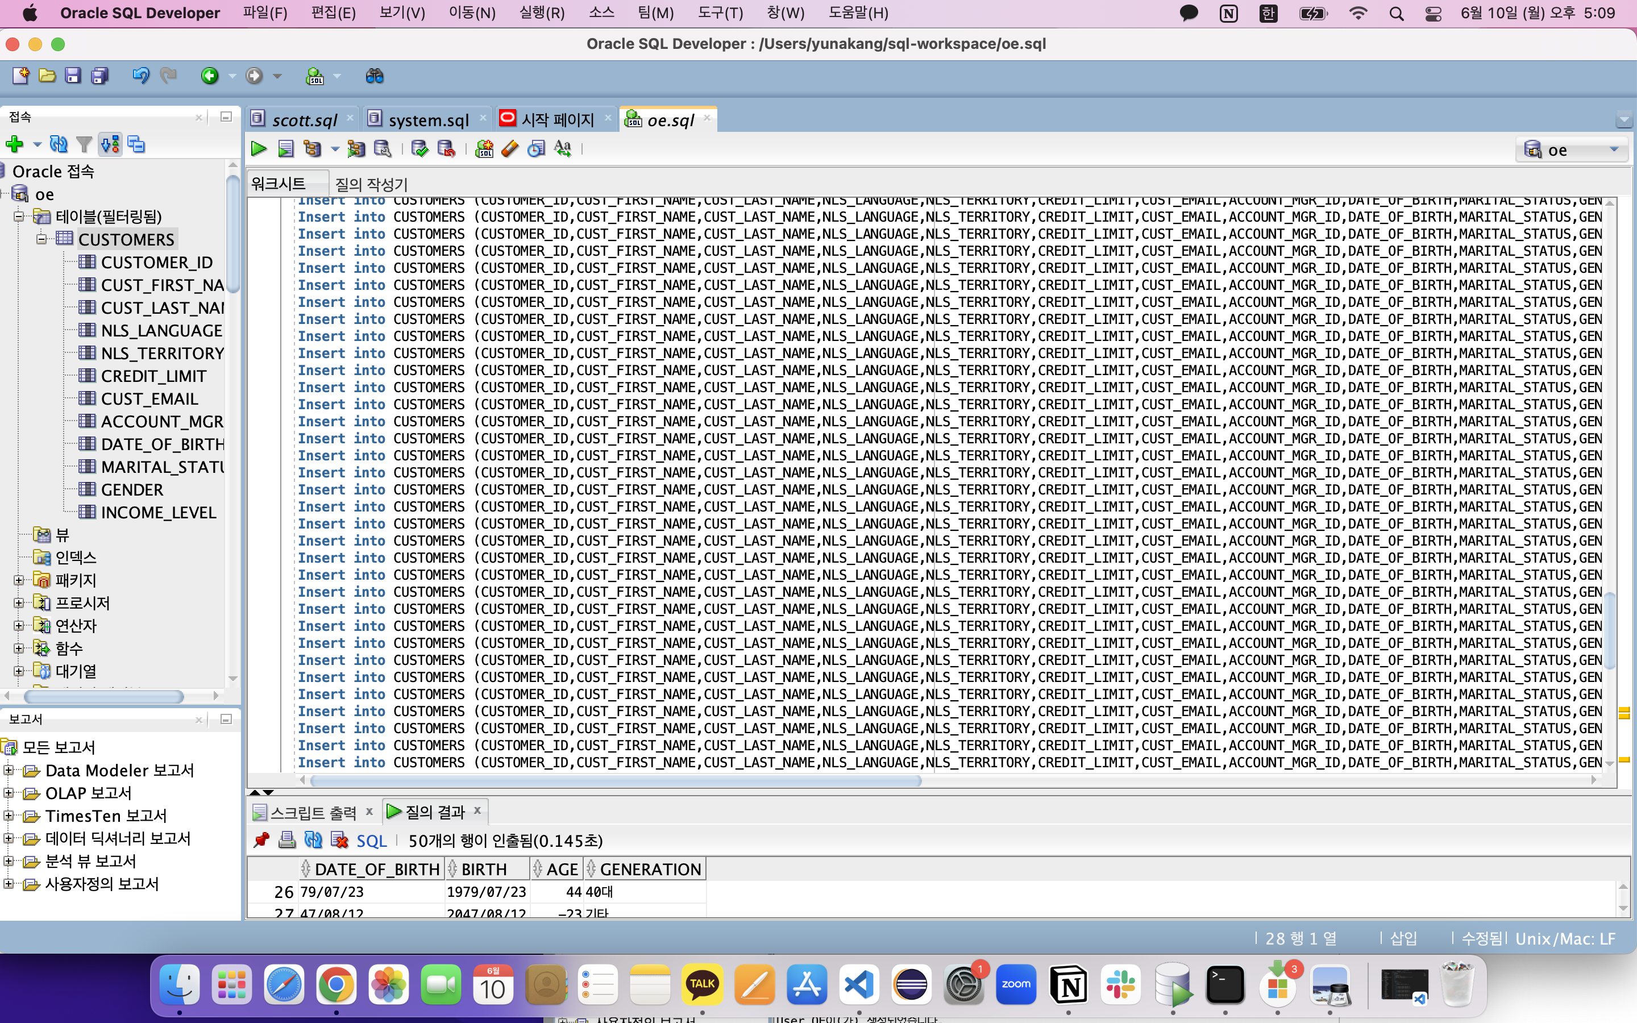Pin the query result with the red pin
The image size is (1637, 1023).
[261, 841]
